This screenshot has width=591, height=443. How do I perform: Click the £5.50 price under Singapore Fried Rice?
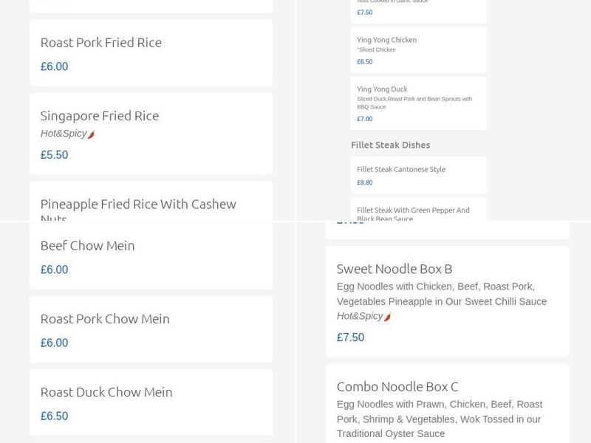coord(54,155)
